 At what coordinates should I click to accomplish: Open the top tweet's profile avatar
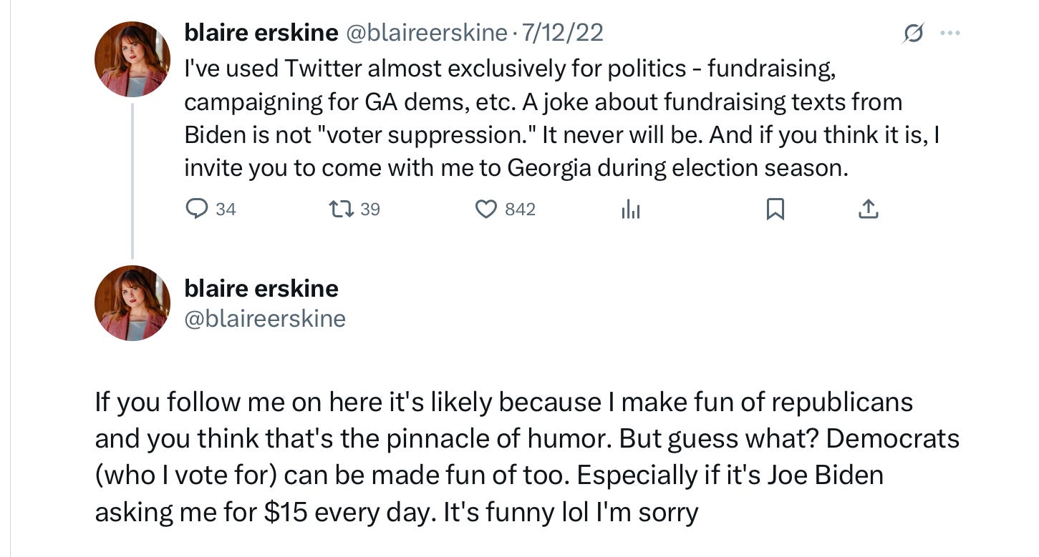tap(132, 59)
